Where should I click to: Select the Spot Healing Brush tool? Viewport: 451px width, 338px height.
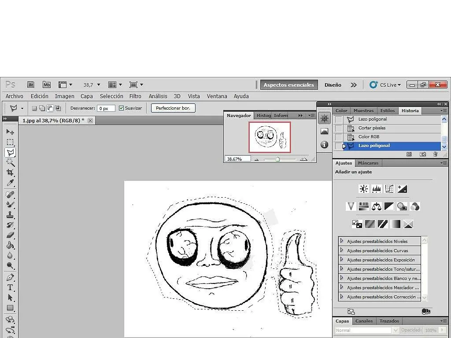[x=10, y=195]
